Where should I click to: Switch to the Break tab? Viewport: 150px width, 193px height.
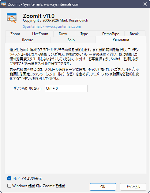point(134,34)
